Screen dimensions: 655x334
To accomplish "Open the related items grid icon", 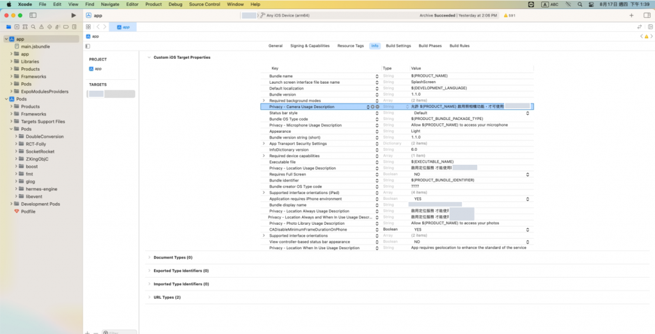I will point(88,27).
